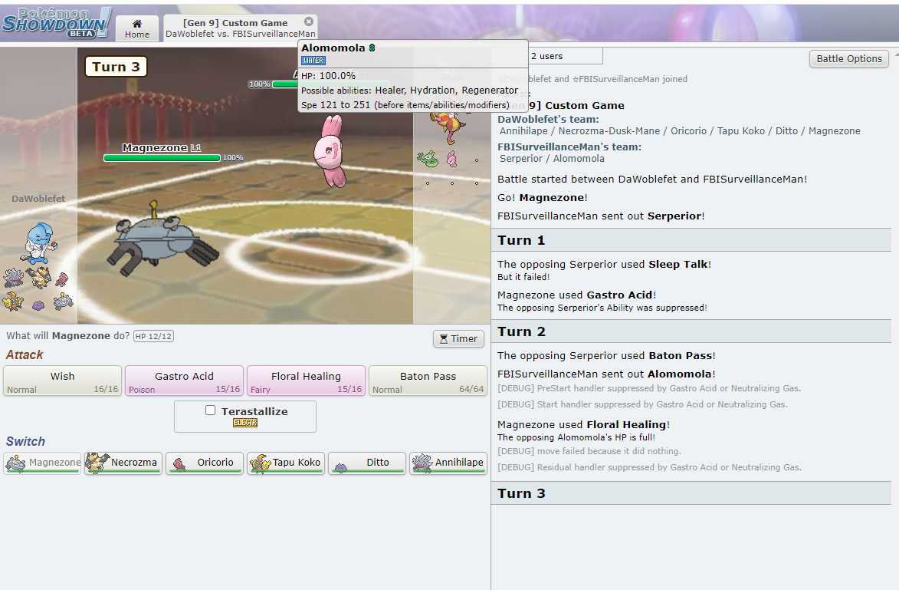Click 'Battle started between DaWoblefet' log line
The width and height of the screenshot is (899, 590).
652,179
